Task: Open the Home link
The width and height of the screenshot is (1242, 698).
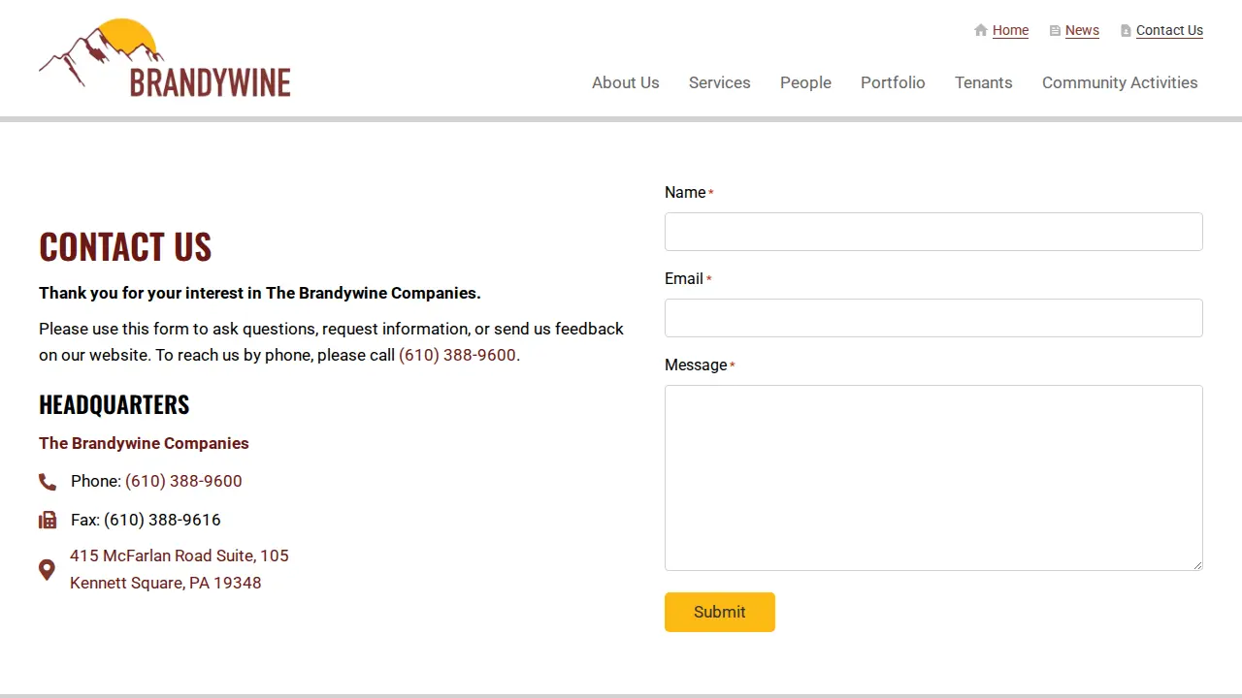Action: point(1010,30)
